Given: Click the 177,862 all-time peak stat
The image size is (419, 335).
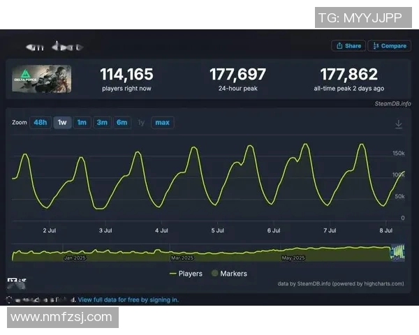Looking at the screenshot, I should tap(348, 75).
